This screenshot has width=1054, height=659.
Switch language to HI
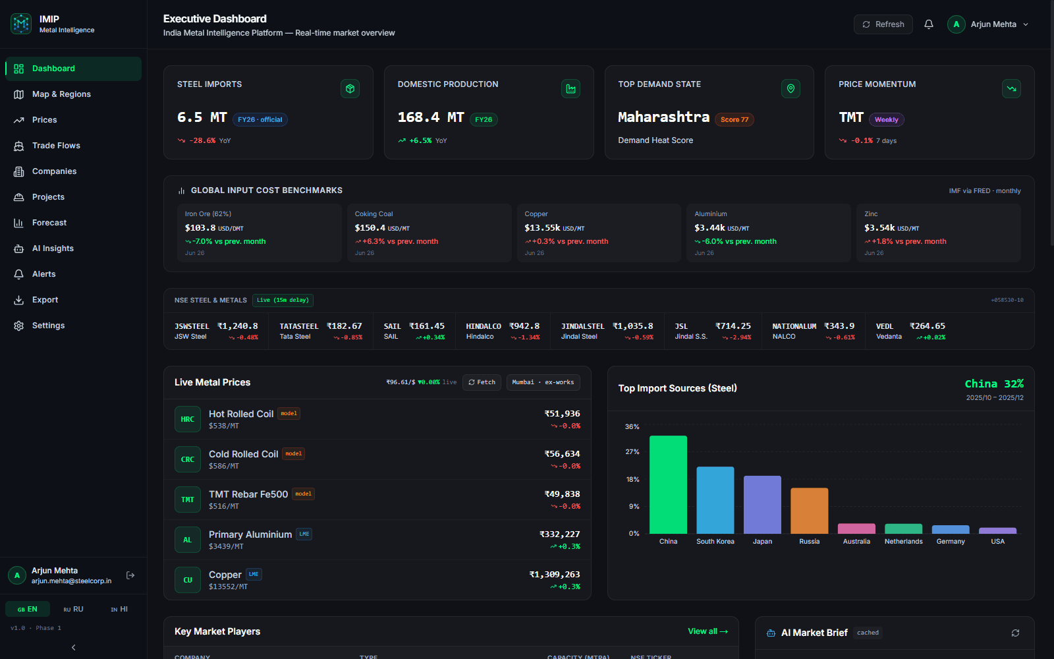coord(119,609)
